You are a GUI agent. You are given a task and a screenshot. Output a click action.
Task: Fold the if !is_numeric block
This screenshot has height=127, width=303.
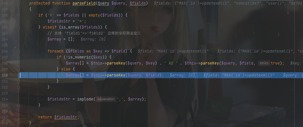click(18, 57)
